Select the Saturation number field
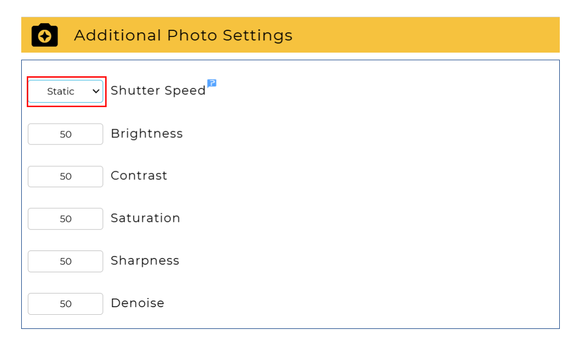Screen dimensions: 581x340 [x=66, y=219]
